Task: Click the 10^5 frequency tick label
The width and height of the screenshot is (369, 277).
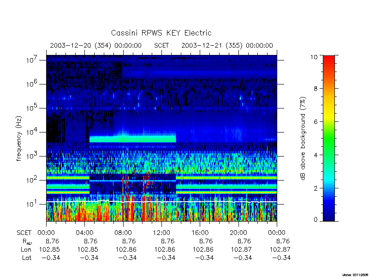Action: 32,108
